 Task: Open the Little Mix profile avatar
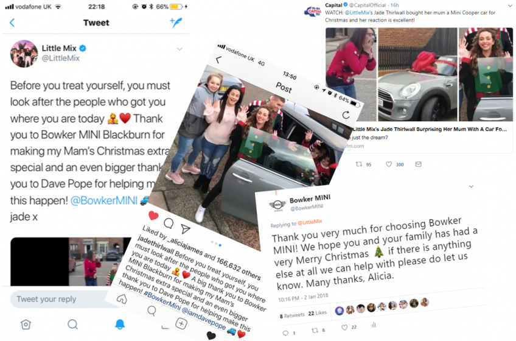coord(24,54)
